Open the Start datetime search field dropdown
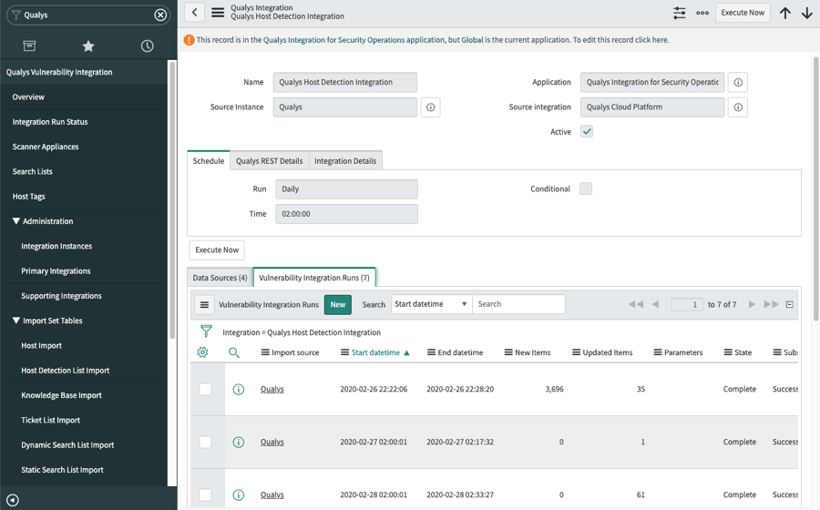This screenshot has height=510, width=820. (432, 304)
